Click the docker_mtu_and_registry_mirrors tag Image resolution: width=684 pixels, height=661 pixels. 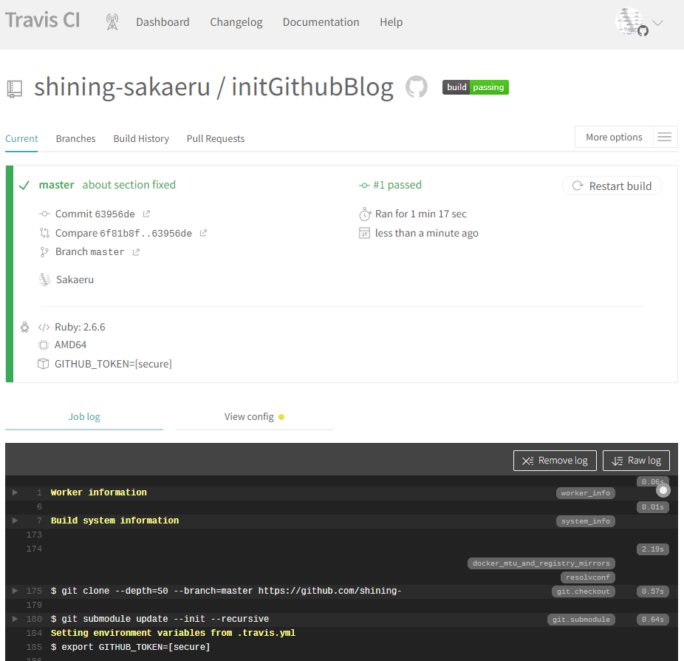(541, 563)
